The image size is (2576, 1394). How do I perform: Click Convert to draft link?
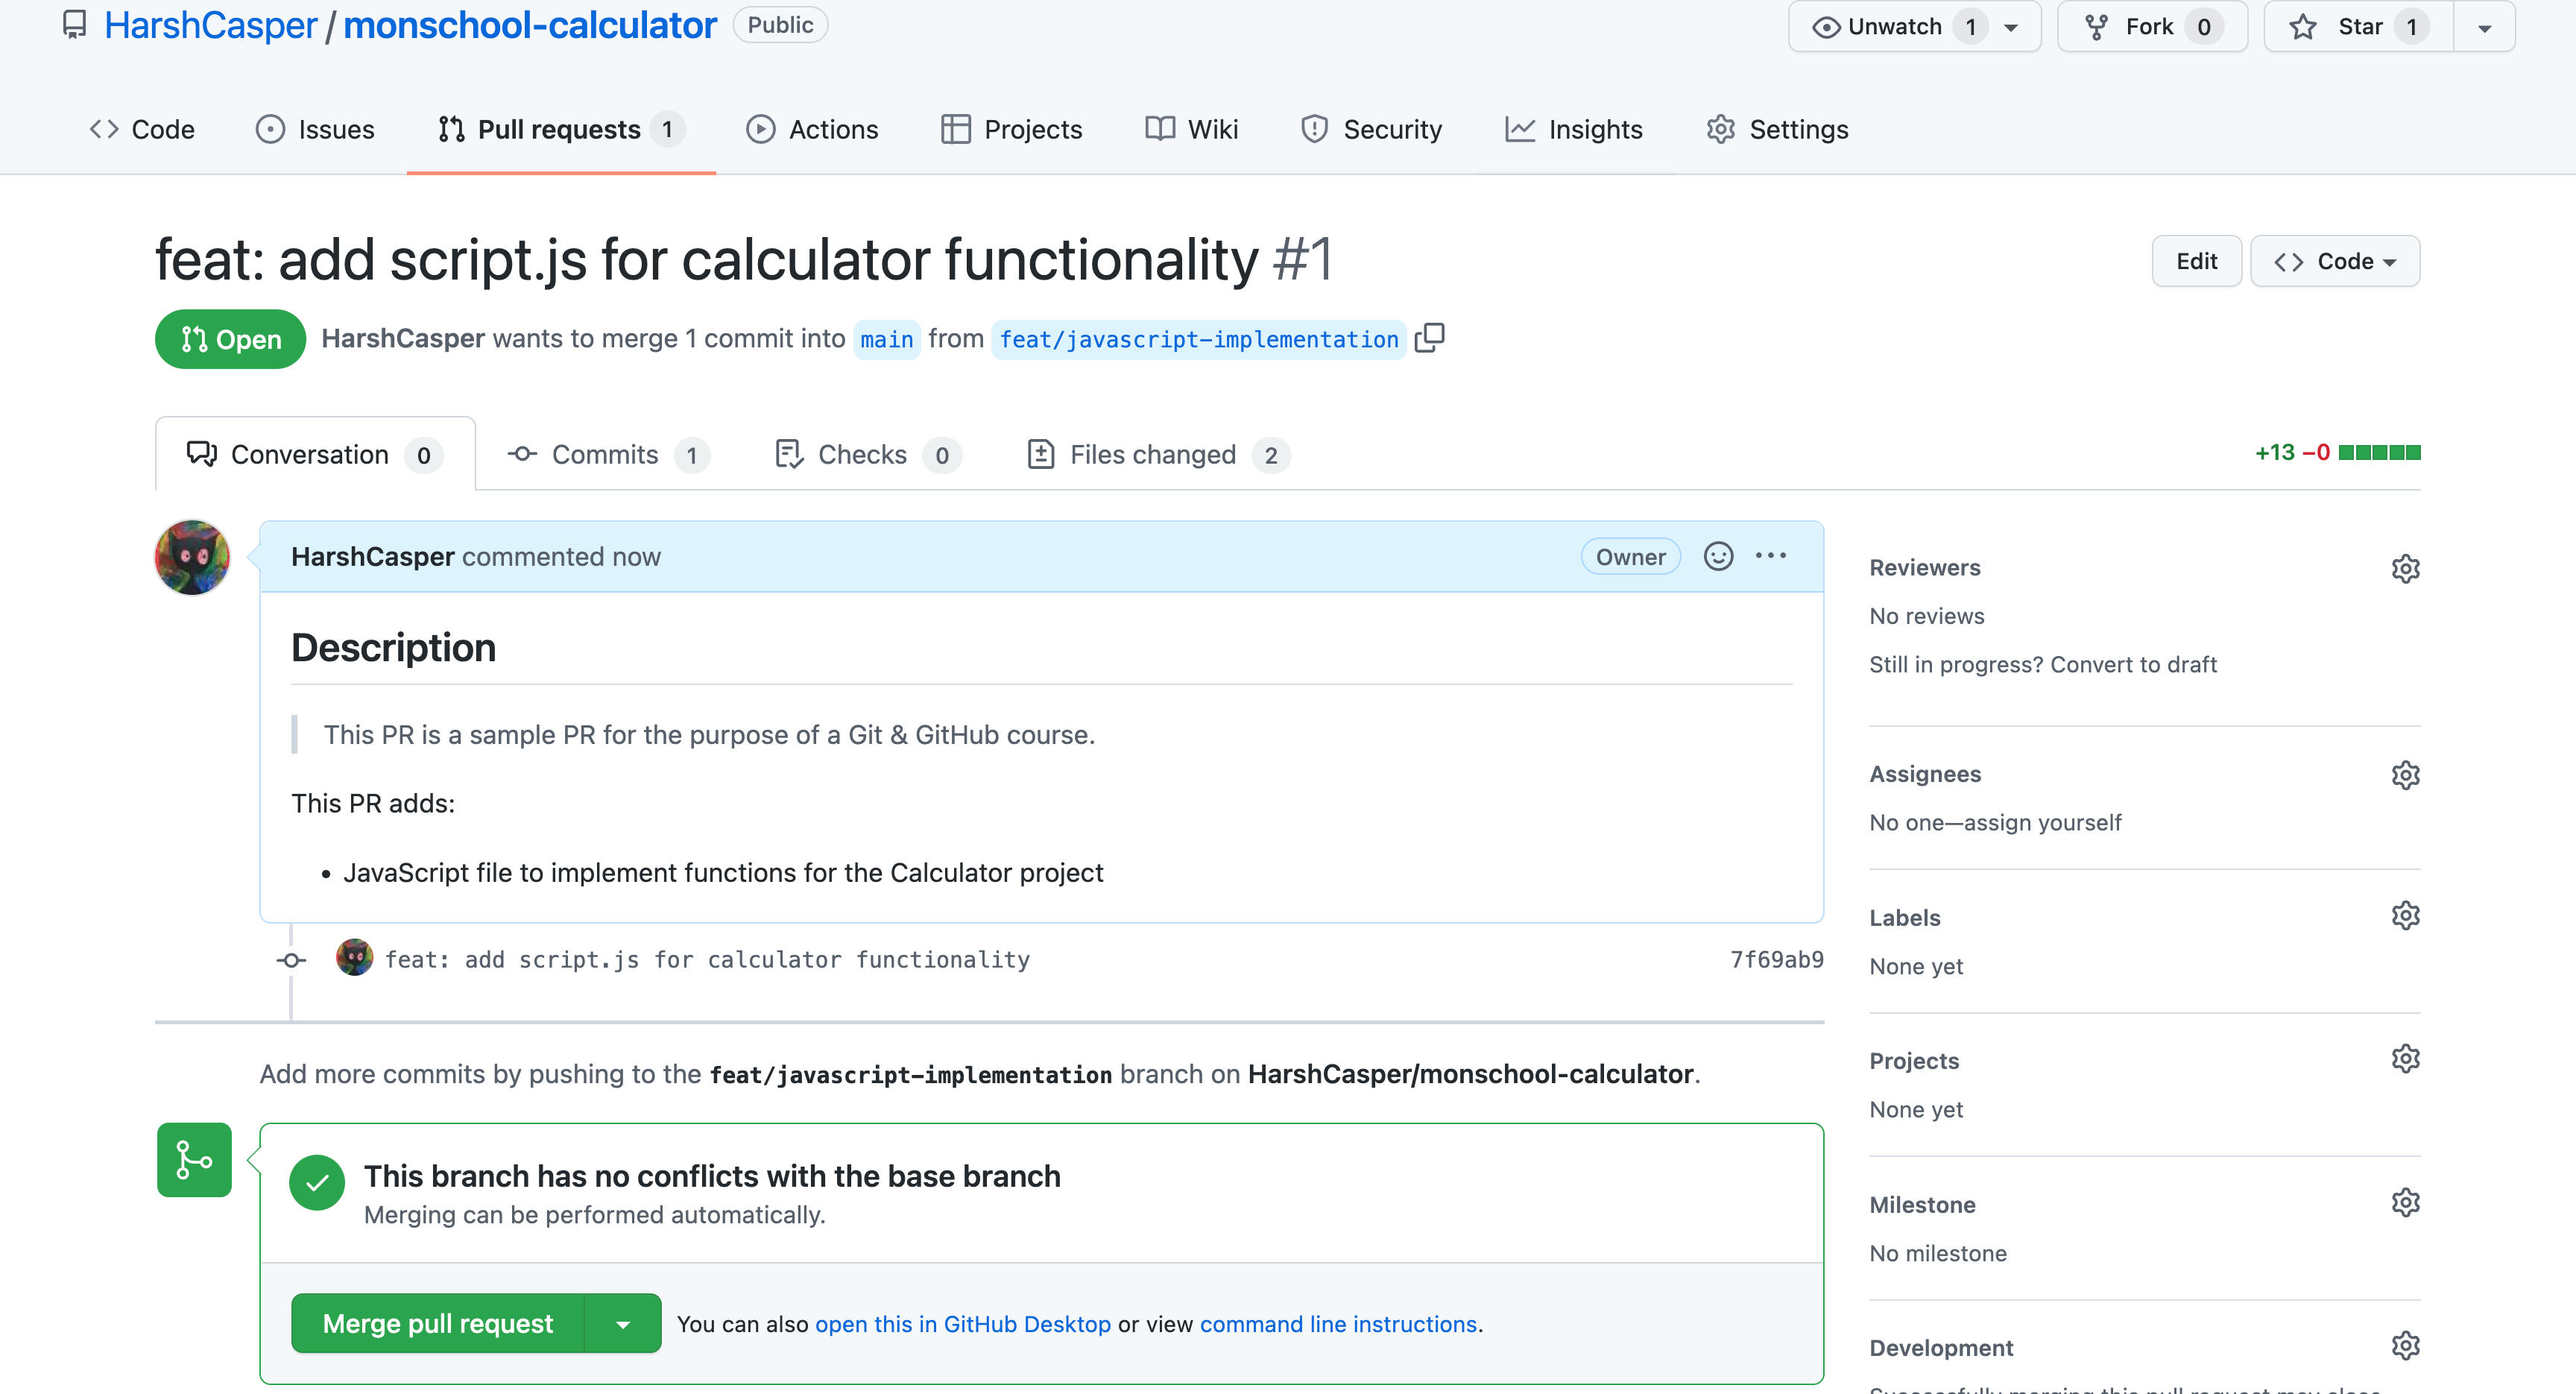pos(2133,664)
